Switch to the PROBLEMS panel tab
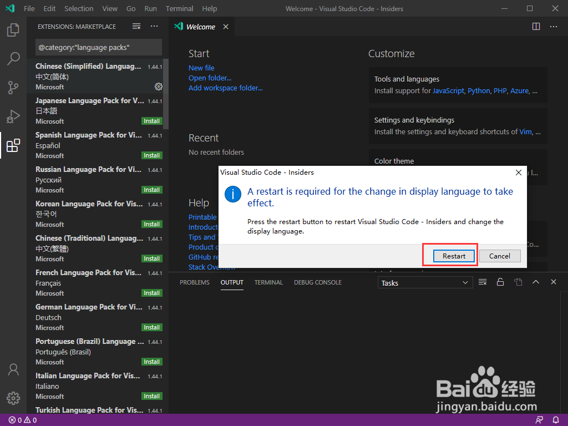 click(x=195, y=282)
